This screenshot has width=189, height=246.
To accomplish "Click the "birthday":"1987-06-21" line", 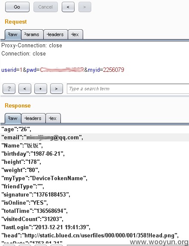I will [x=33, y=154].
